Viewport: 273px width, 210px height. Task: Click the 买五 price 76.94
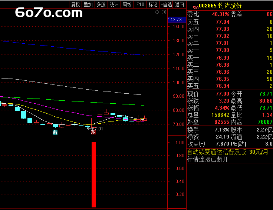click(223, 86)
